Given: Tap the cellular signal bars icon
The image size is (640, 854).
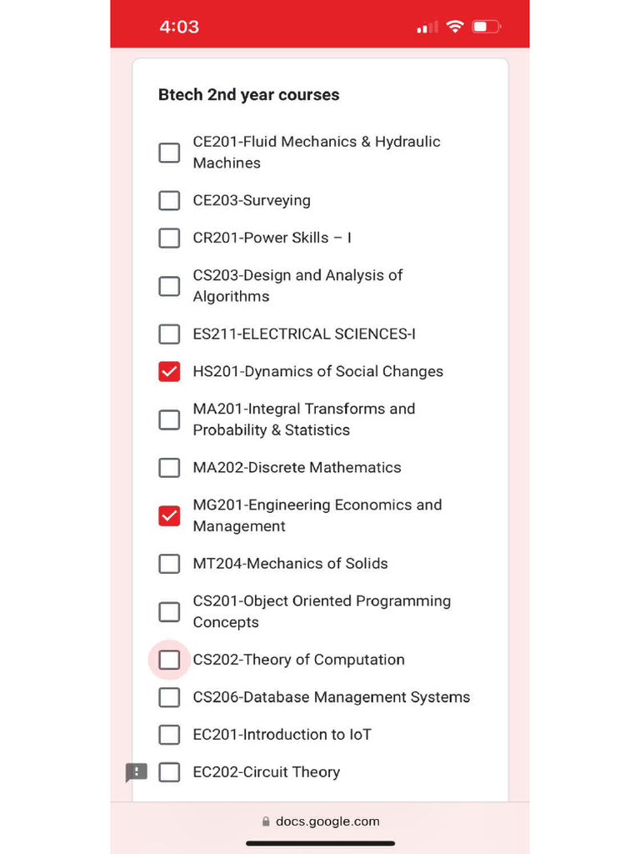Looking at the screenshot, I should point(427,28).
